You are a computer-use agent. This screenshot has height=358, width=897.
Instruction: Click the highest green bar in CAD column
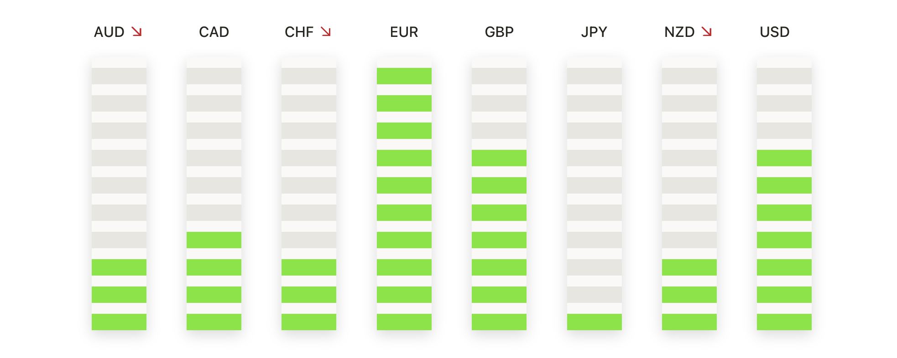pyautogui.click(x=214, y=240)
